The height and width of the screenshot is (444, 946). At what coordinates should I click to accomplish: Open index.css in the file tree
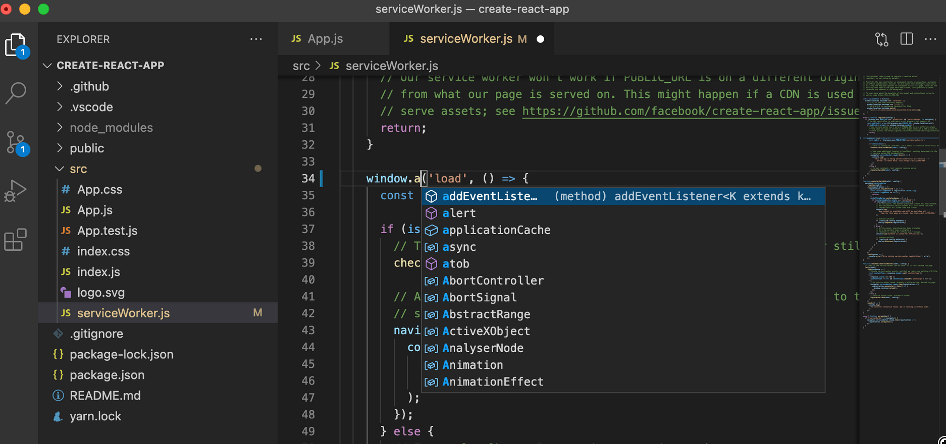(x=158, y=251)
